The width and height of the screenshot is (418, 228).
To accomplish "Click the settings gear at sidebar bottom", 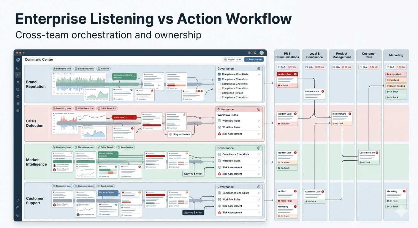I will tap(18, 215).
